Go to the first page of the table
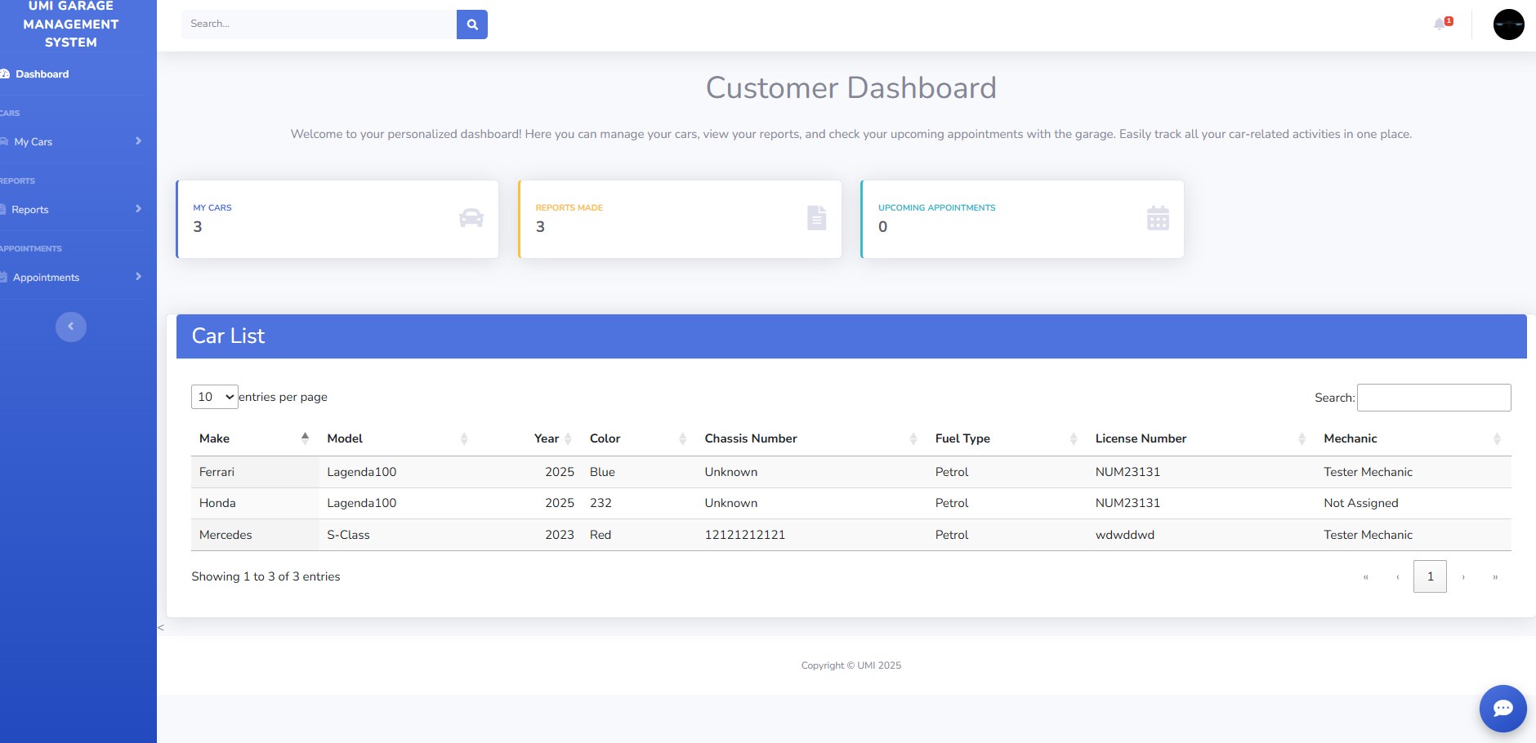This screenshot has width=1536, height=743. 1365,576
